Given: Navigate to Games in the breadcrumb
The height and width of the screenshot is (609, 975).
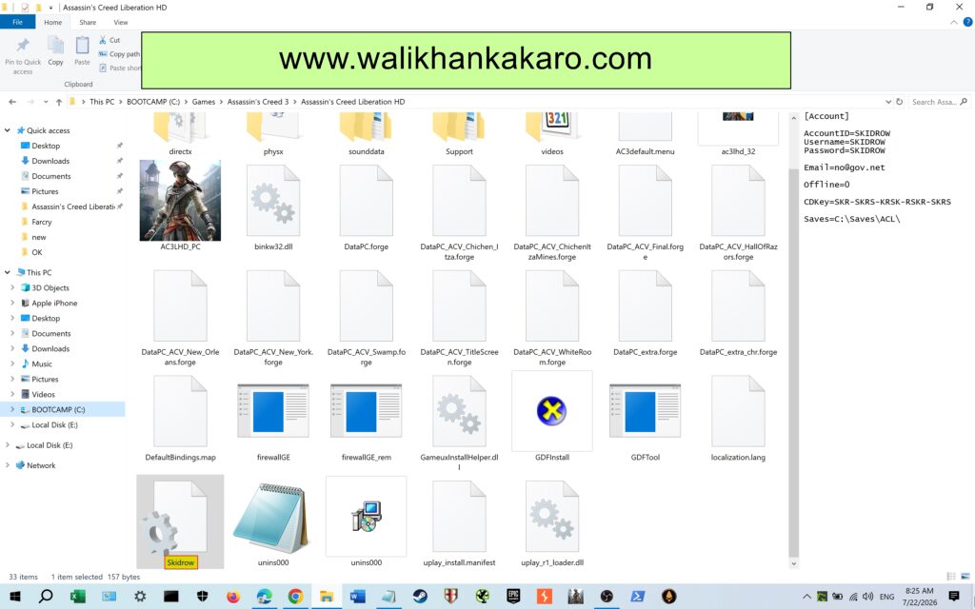Looking at the screenshot, I should pyautogui.click(x=204, y=102).
